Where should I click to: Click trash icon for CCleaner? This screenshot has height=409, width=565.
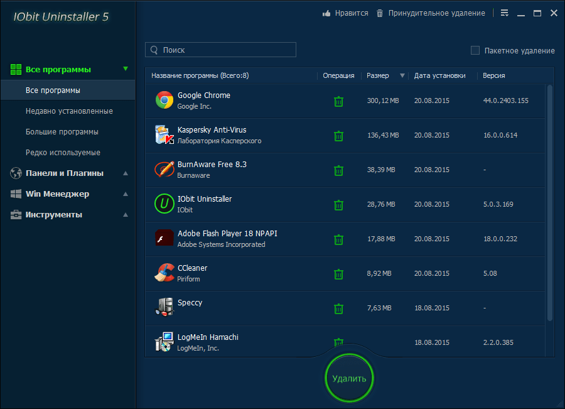pos(338,274)
